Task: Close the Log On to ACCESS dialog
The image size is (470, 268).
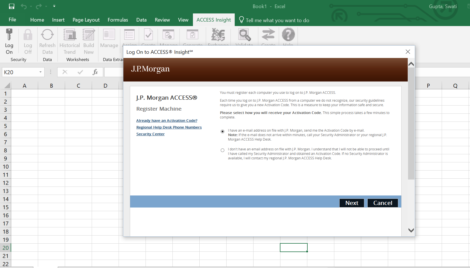Action: coord(408,52)
